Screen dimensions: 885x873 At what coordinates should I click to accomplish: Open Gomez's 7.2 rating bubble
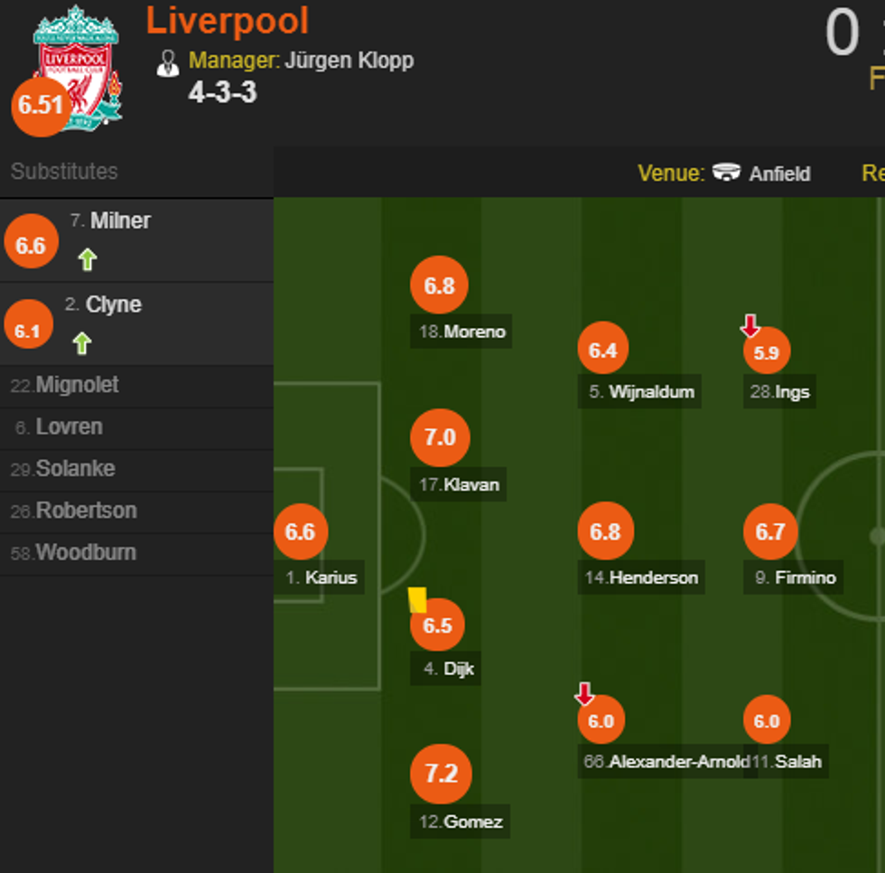click(x=441, y=774)
